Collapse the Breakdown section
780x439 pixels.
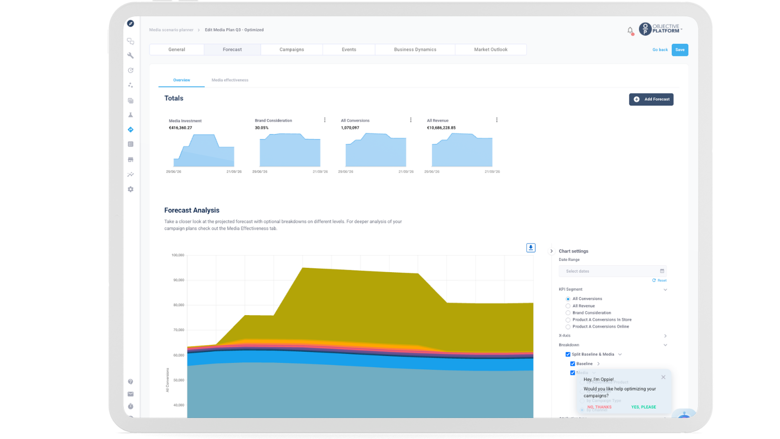(x=665, y=345)
